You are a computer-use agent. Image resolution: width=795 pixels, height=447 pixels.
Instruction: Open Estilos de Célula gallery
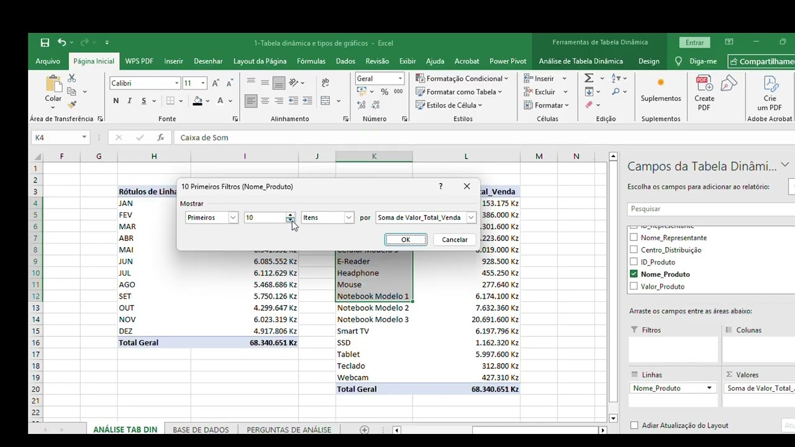coord(449,106)
